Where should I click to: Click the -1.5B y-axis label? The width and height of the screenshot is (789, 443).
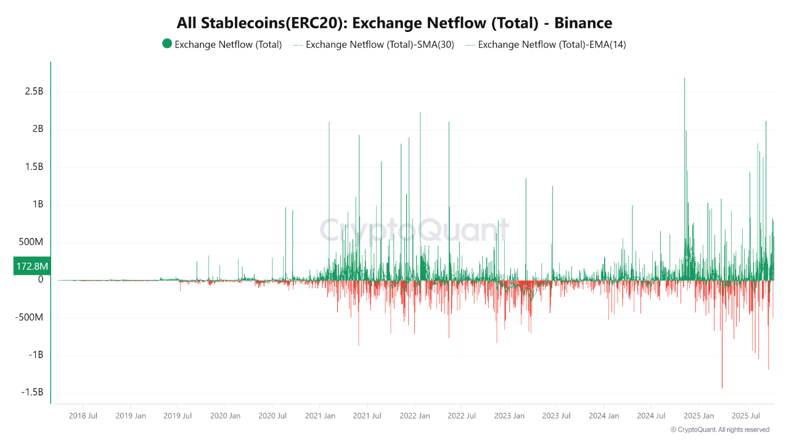point(33,393)
